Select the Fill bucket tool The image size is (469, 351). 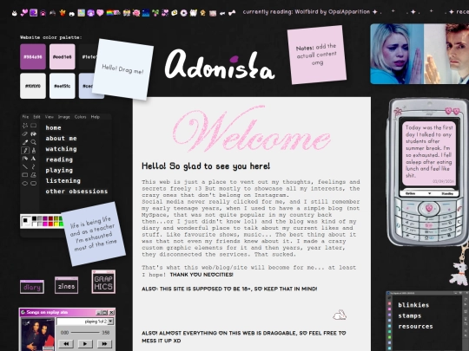pyautogui.click(x=34, y=134)
